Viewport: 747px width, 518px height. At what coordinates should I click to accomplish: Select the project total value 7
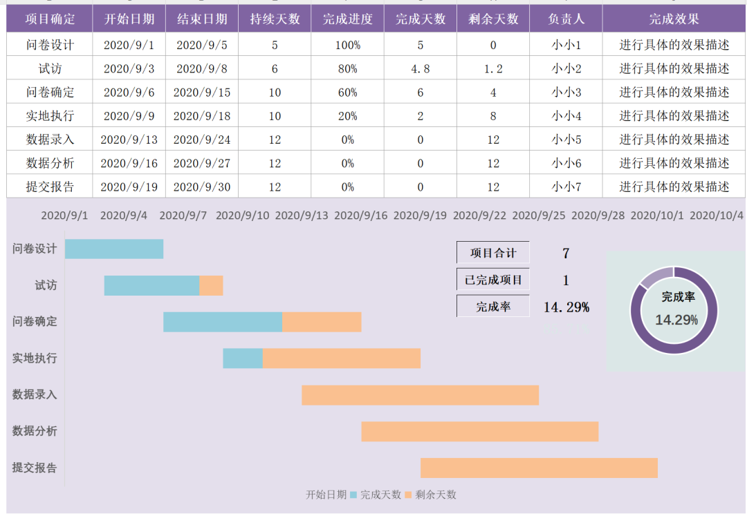(566, 253)
